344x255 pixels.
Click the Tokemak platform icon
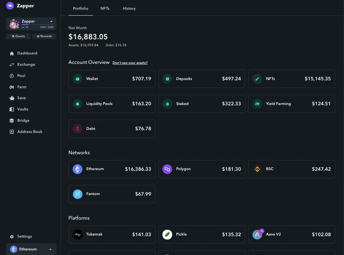(x=78, y=235)
